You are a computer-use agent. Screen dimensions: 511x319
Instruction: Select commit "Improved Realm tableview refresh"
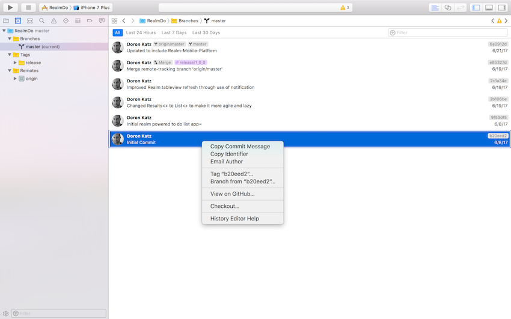point(310,84)
